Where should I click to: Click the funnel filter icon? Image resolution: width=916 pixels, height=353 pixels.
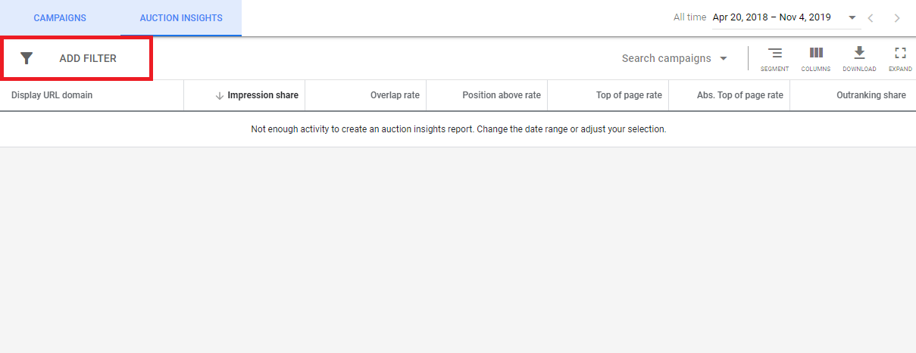pos(27,58)
